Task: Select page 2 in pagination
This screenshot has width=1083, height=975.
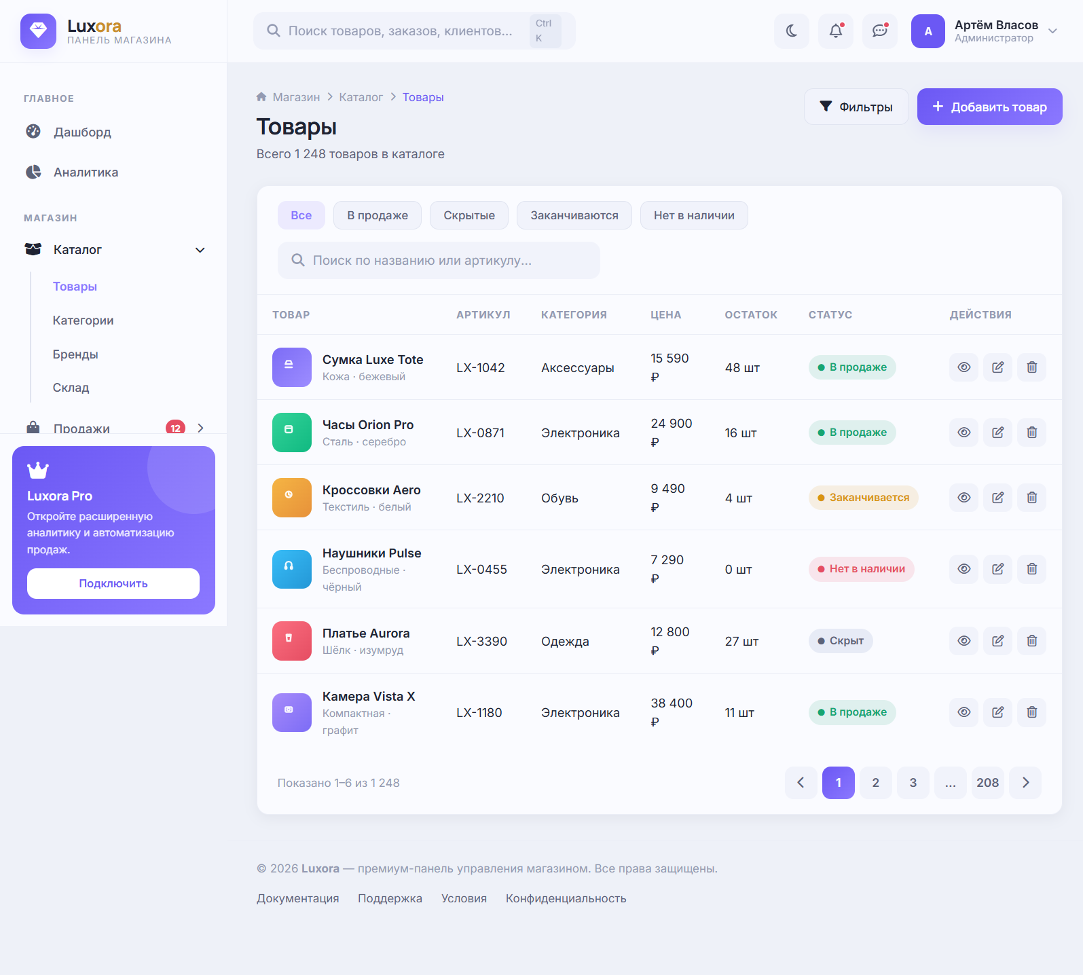Action: pyautogui.click(x=876, y=783)
